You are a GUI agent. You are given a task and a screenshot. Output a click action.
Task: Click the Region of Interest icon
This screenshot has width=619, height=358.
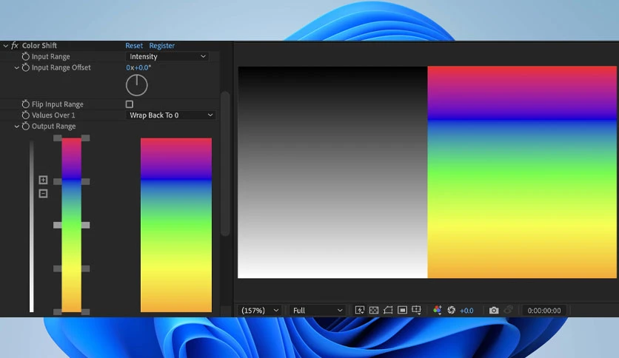pos(402,311)
